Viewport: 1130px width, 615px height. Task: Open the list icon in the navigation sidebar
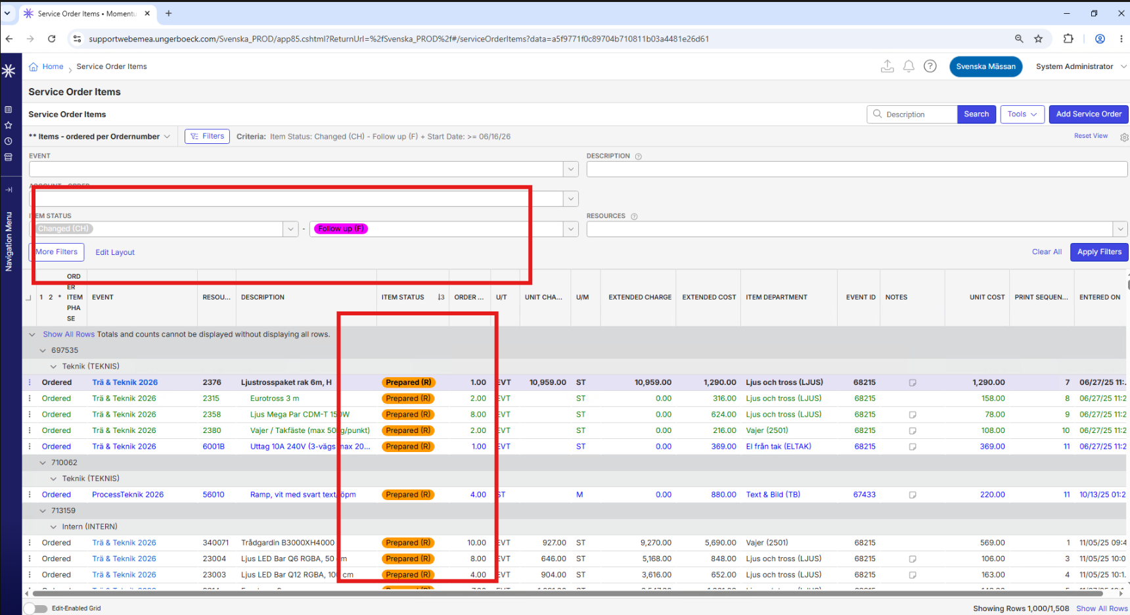[x=9, y=110]
